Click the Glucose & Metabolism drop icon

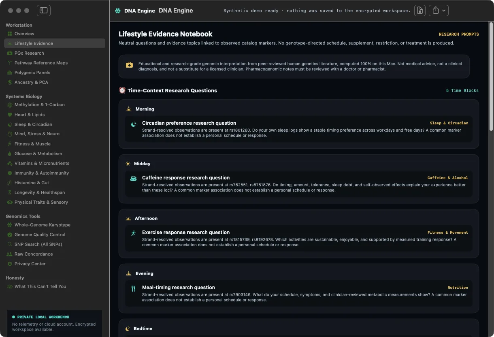coord(10,154)
